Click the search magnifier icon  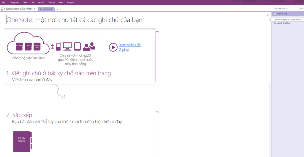coord(300,9)
